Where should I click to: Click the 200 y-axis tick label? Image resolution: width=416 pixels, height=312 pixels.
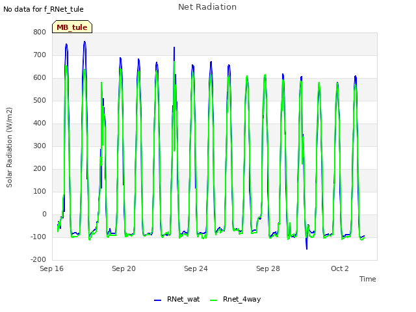40,169
